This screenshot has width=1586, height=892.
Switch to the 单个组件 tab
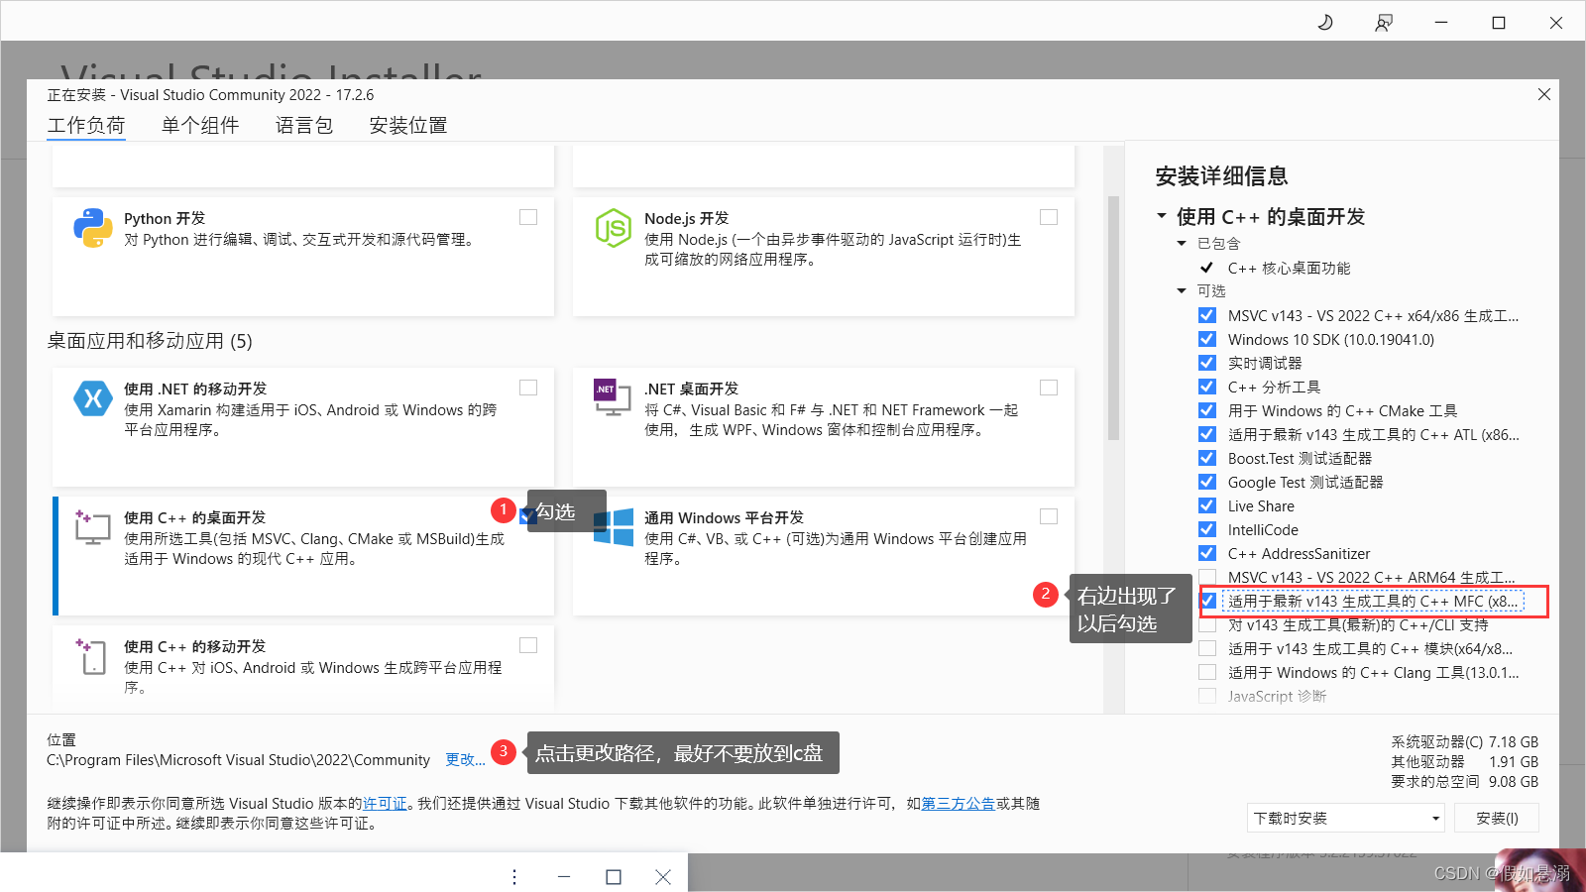point(200,126)
